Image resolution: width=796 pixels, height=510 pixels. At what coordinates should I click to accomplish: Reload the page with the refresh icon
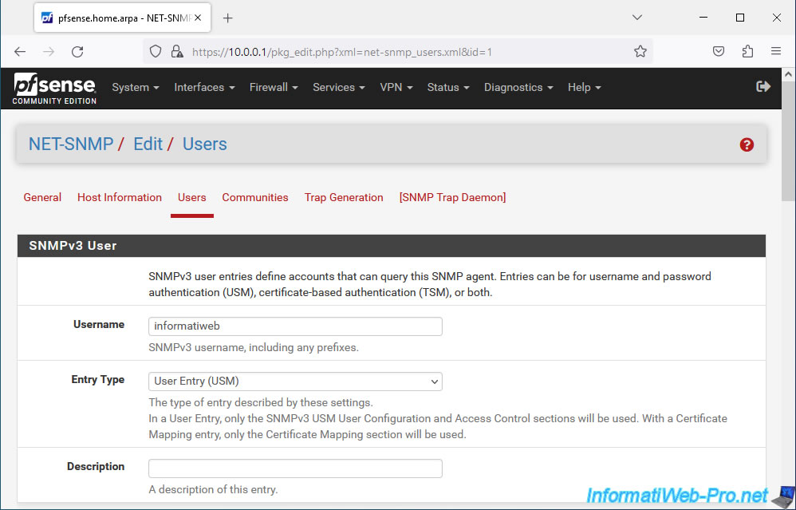[77, 52]
